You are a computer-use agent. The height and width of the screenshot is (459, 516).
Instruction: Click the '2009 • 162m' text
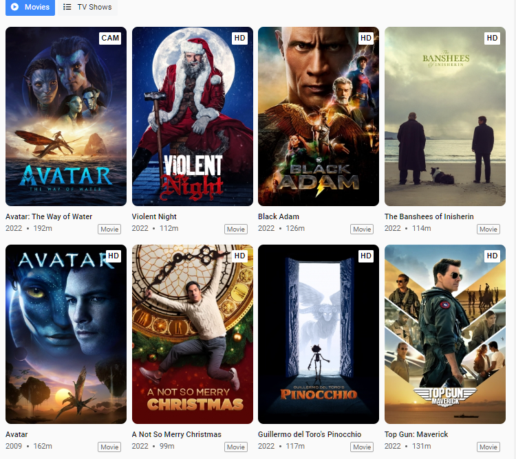[29, 446]
